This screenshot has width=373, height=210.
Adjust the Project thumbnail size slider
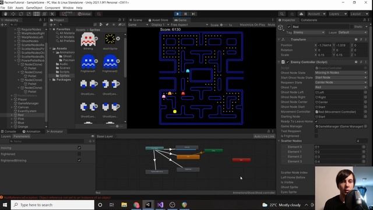point(117,126)
